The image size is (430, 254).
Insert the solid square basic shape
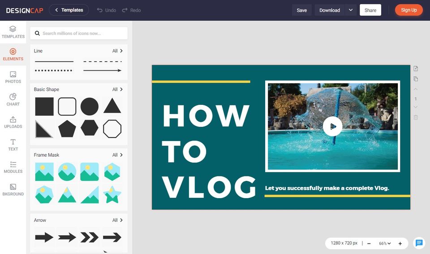pos(44,106)
